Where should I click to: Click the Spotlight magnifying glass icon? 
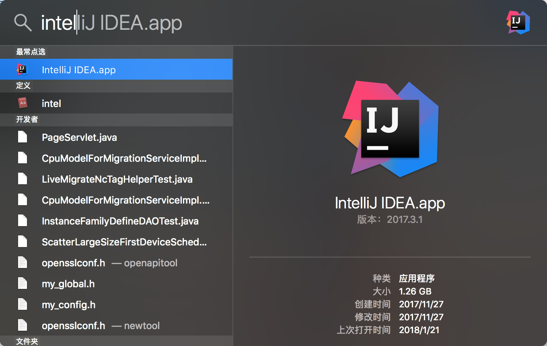point(23,23)
